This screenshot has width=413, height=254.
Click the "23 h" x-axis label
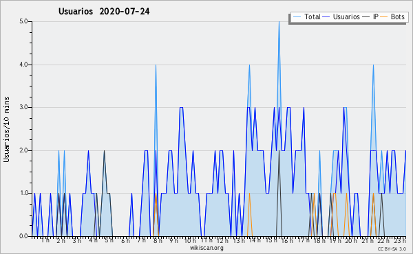(400, 240)
